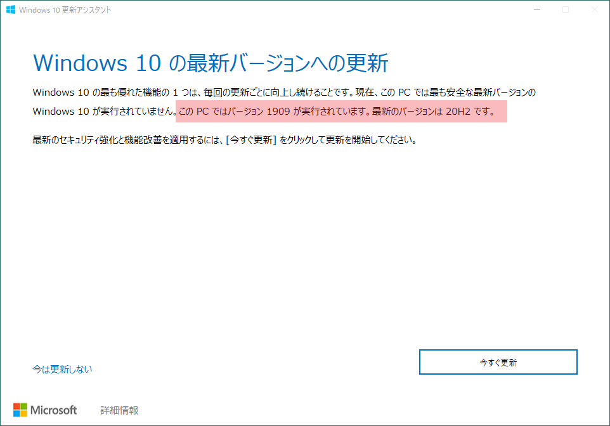Select the security improvement instruction paragraph
610x426 pixels.
[x=222, y=139]
